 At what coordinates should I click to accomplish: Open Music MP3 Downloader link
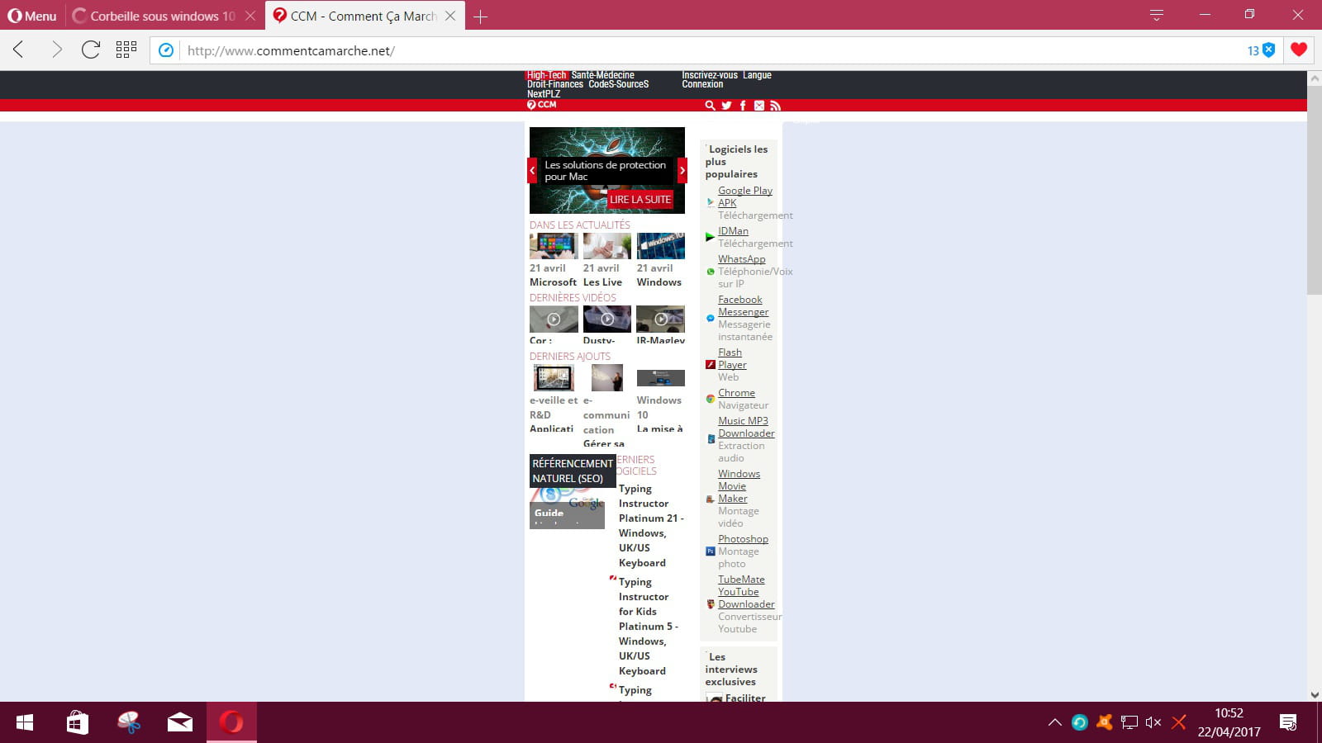746,427
